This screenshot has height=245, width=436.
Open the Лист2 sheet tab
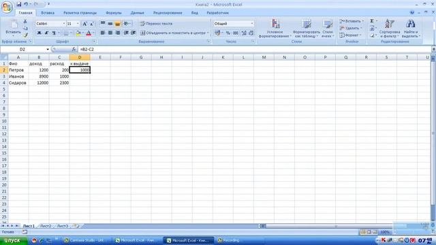coord(46,226)
